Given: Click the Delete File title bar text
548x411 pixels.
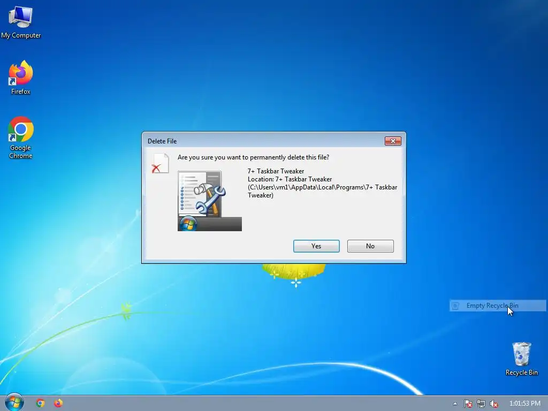Looking at the screenshot, I should click(162, 141).
